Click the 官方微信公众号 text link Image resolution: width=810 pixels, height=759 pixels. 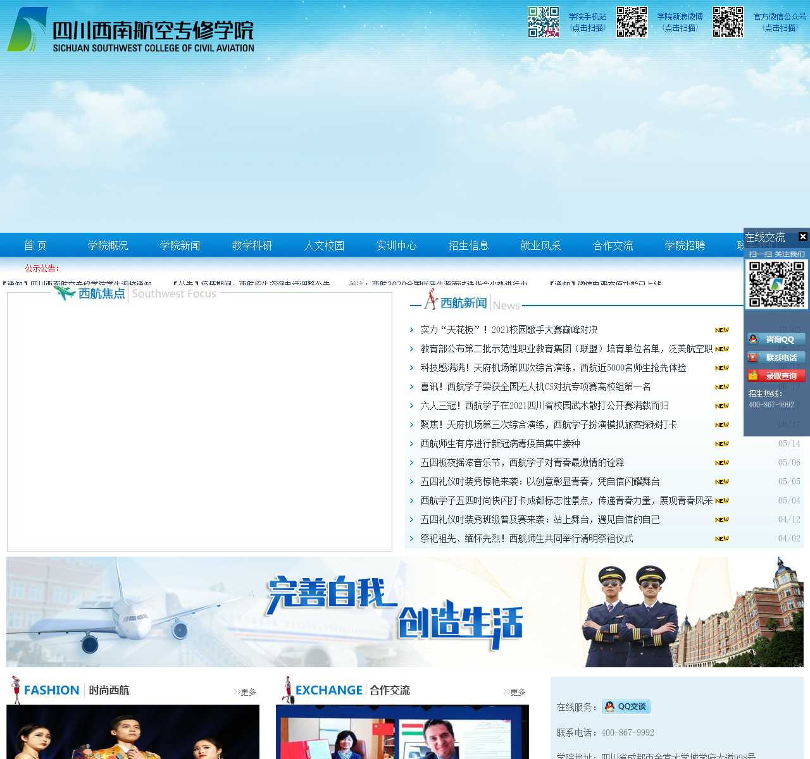click(x=780, y=17)
